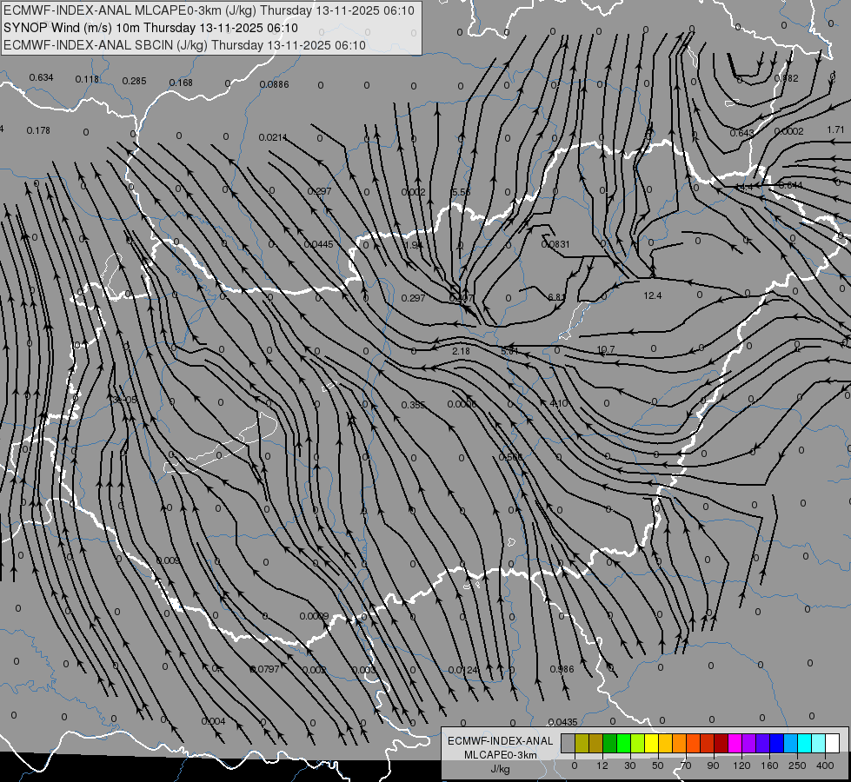Click the map value 2.18

point(461,351)
